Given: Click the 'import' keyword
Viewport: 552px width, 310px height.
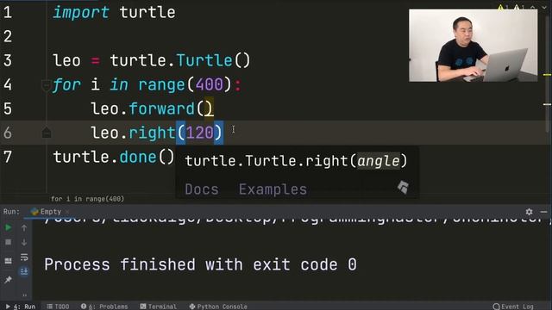Looking at the screenshot, I should pos(81,13).
